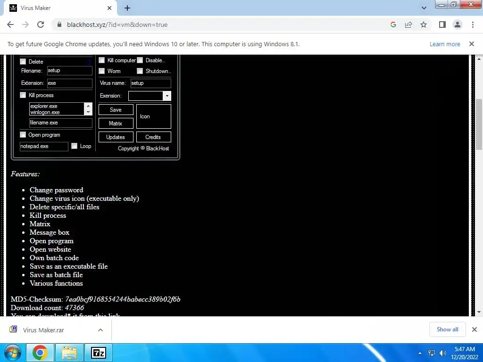Click the Worm checkbox
The height and width of the screenshot is (362, 483).
coord(102,71)
